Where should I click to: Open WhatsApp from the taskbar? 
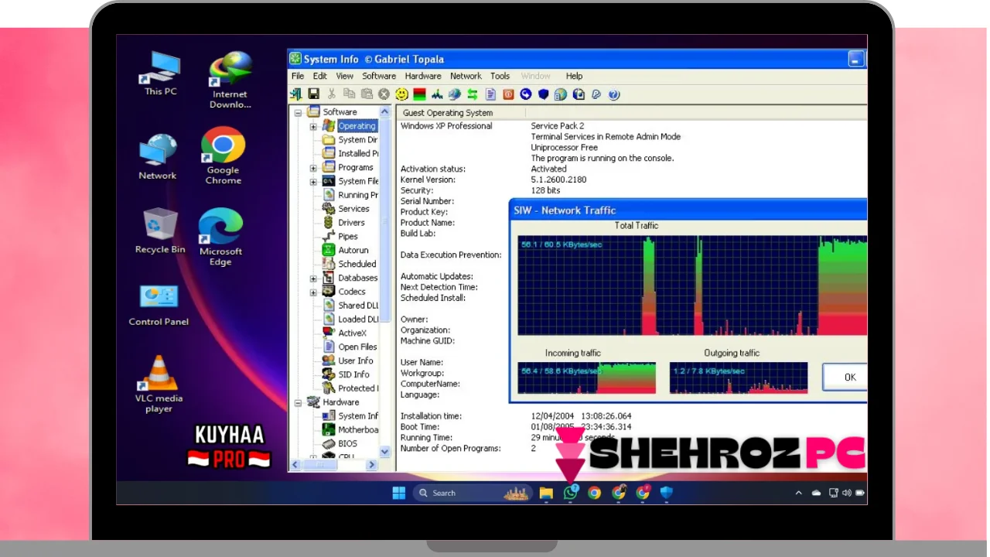571,493
